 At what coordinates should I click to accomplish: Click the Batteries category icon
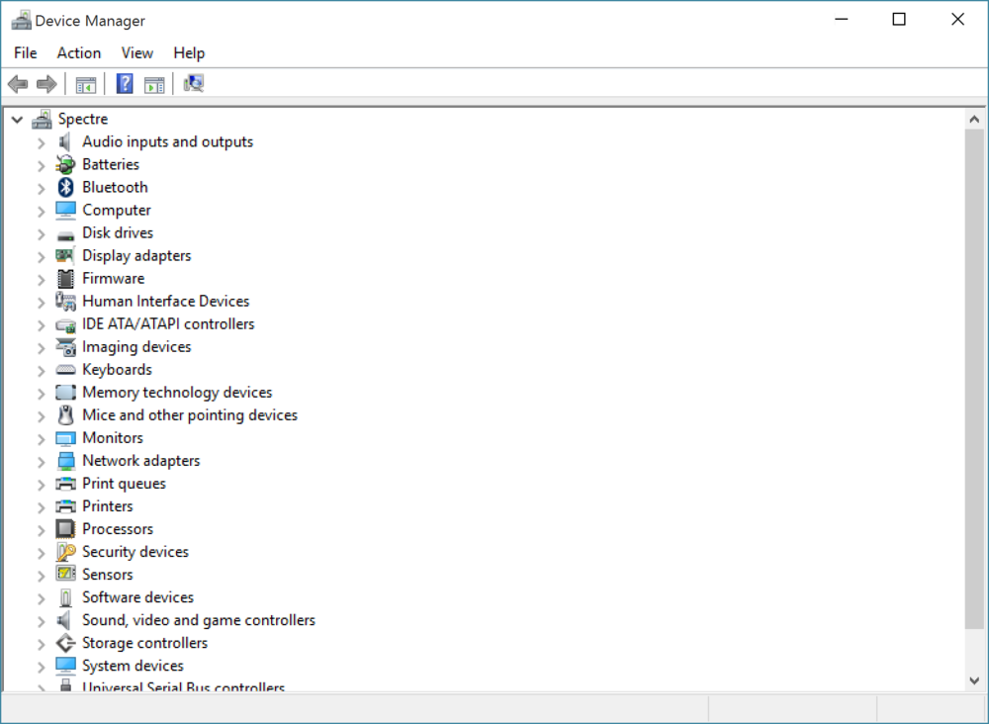65,164
